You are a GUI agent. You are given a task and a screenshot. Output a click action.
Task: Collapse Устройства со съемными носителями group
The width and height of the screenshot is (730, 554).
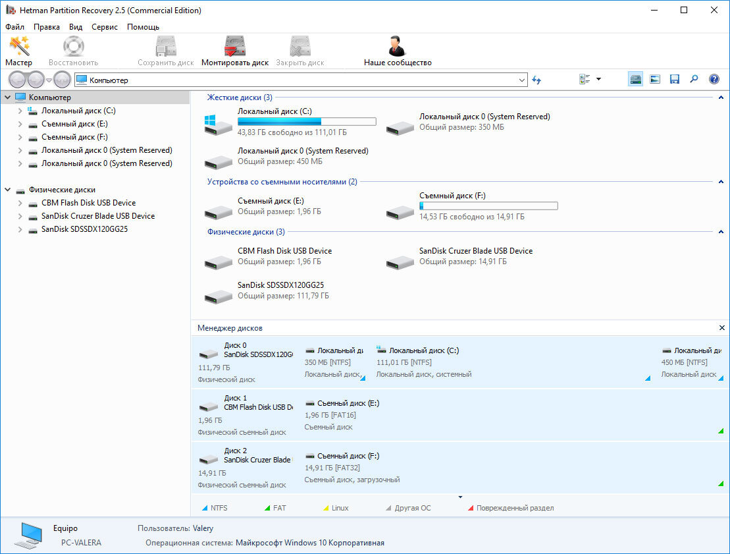click(x=721, y=182)
